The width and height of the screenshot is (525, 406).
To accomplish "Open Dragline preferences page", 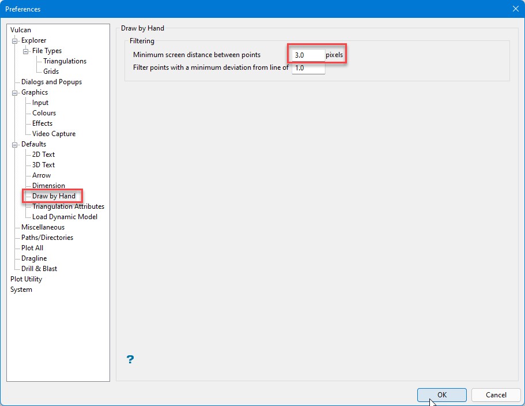I will [x=34, y=258].
